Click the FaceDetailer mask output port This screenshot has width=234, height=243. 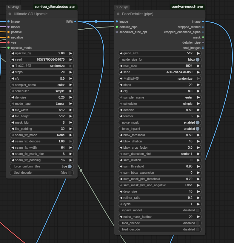pos(203,37)
